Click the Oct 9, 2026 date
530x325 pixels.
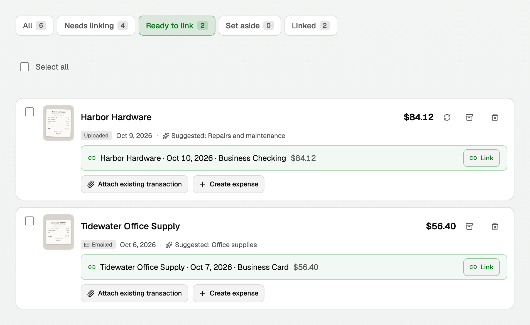tap(134, 136)
